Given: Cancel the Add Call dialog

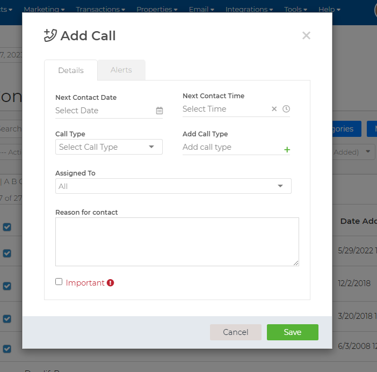Looking at the screenshot, I should [x=236, y=332].
